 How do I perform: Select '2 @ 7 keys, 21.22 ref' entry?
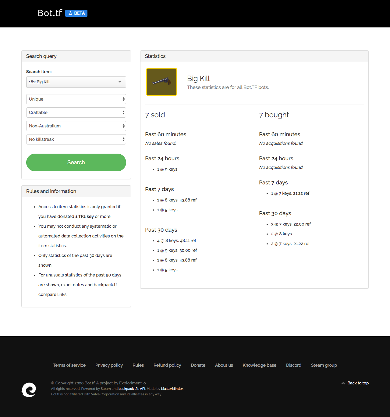pos(290,244)
